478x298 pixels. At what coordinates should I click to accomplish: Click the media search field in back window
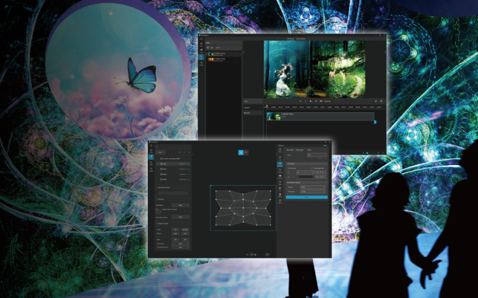click(x=228, y=48)
